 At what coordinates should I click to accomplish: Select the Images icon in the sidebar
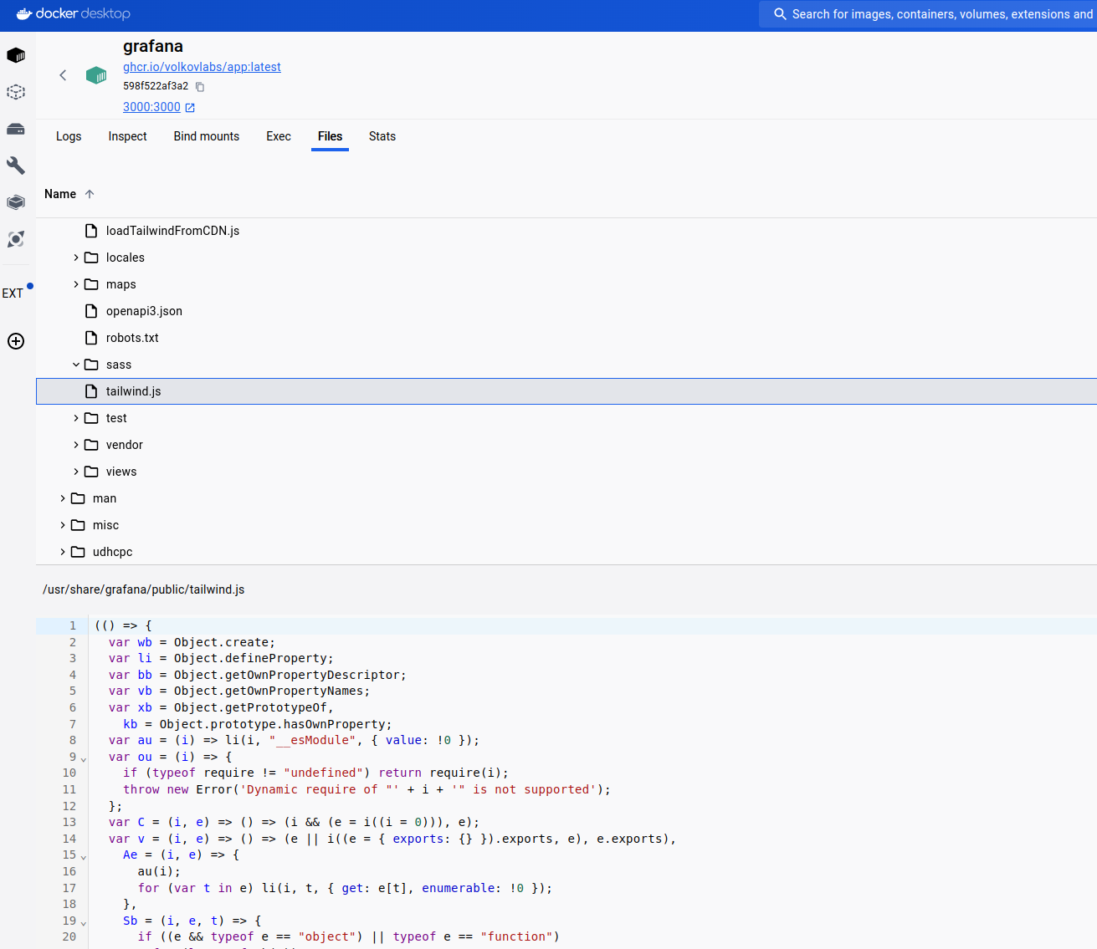15,92
